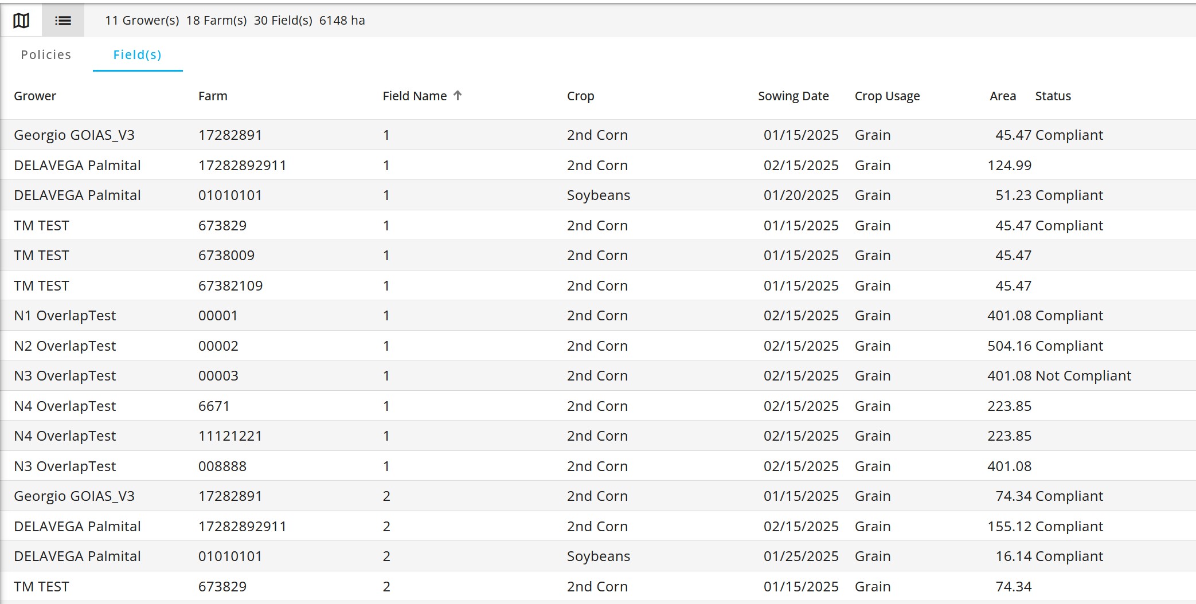Select the Field(s) tab
This screenshot has height=604, width=1196.
(138, 54)
